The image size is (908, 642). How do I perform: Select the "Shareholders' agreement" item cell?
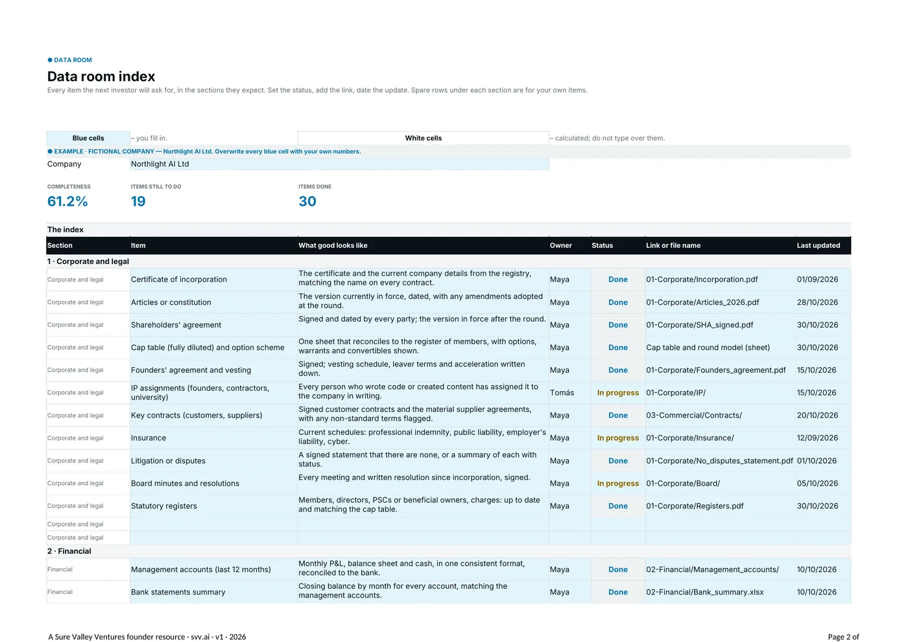213,325
